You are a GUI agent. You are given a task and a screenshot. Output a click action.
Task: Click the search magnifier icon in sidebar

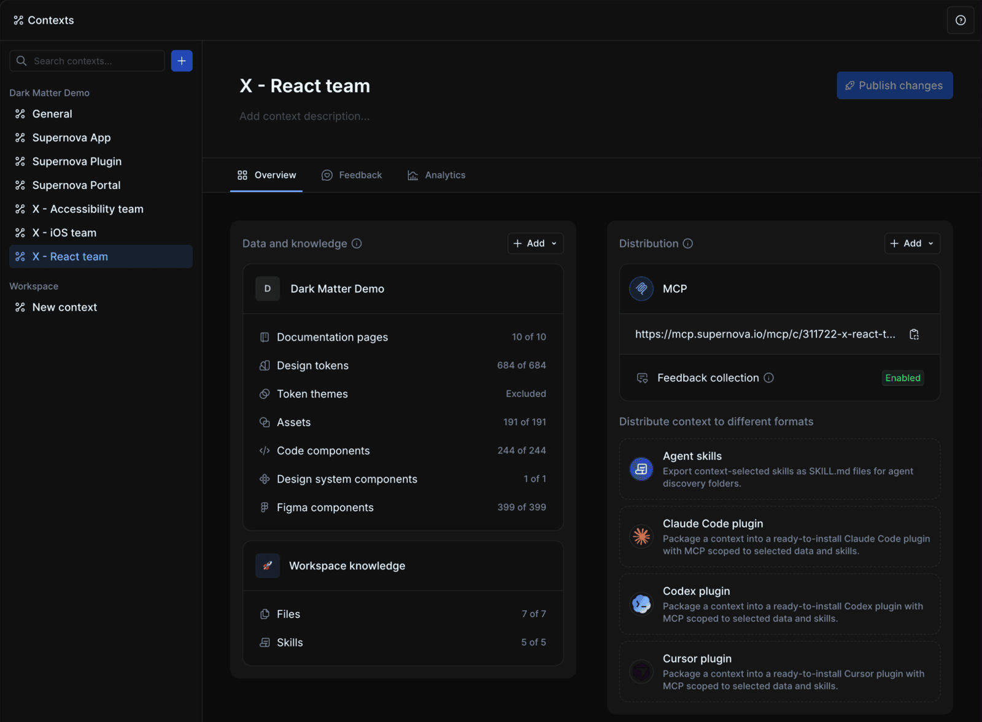tap(21, 61)
